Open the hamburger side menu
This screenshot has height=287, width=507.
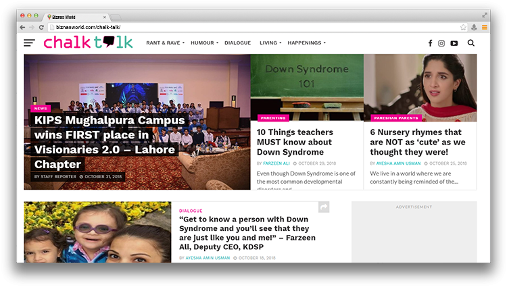[x=29, y=43]
